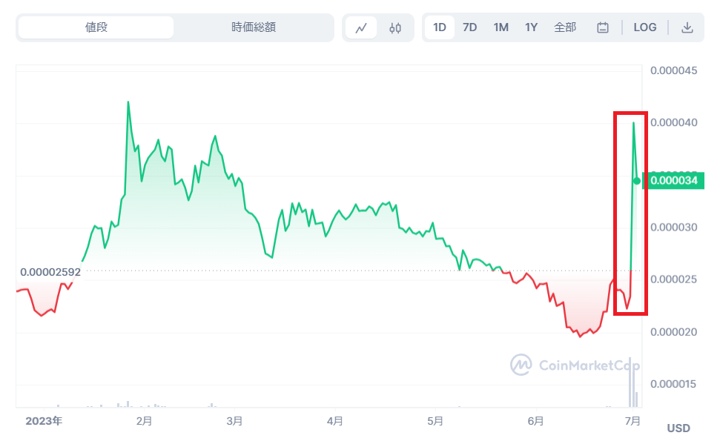Image resolution: width=720 pixels, height=444 pixels.
Task: Select the 値段 price view
Action: pyautogui.click(x=96, y=27)
